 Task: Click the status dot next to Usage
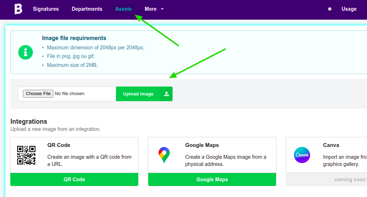tap(329, 9)
